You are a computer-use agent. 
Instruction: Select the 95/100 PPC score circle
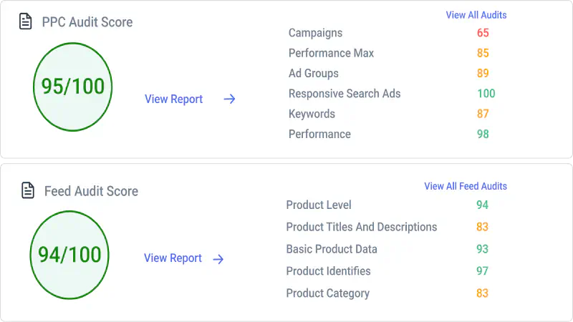(73, 87)
